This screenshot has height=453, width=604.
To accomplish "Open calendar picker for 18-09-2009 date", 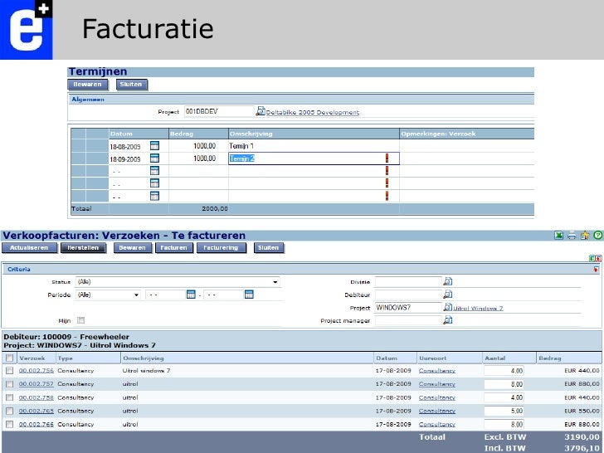I will (x=153, y=158).
